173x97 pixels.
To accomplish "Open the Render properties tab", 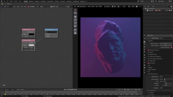I will click(x=144, y=42).
